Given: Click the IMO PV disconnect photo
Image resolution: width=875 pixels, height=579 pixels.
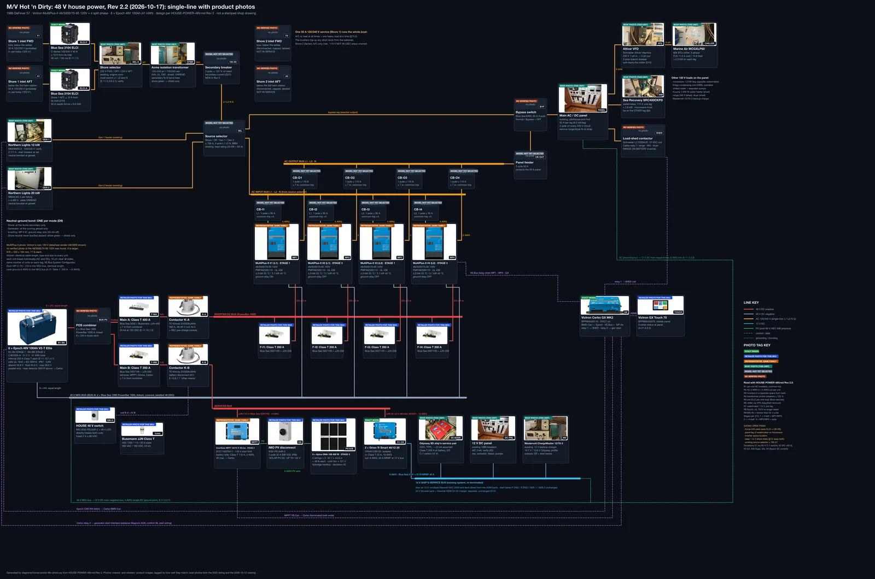Looking at the screenshot, I should [286, 432].
